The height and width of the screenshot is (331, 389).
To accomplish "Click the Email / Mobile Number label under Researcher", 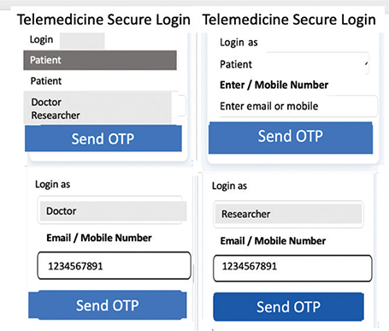I will coord(273,240).
